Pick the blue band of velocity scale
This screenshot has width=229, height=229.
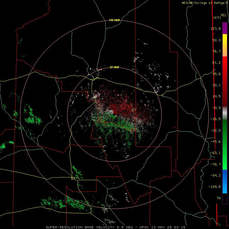225,181
